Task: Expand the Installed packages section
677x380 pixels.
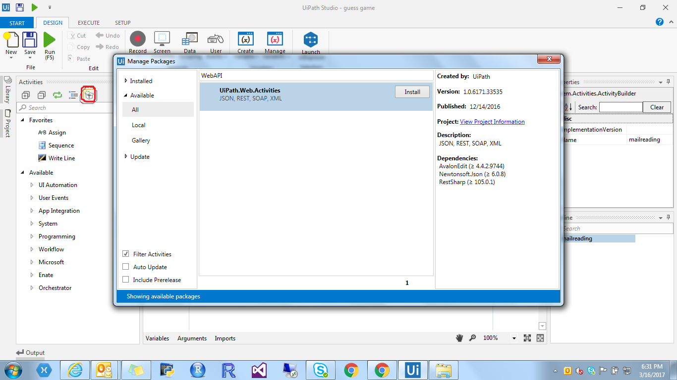Action: tap(141, 80)
